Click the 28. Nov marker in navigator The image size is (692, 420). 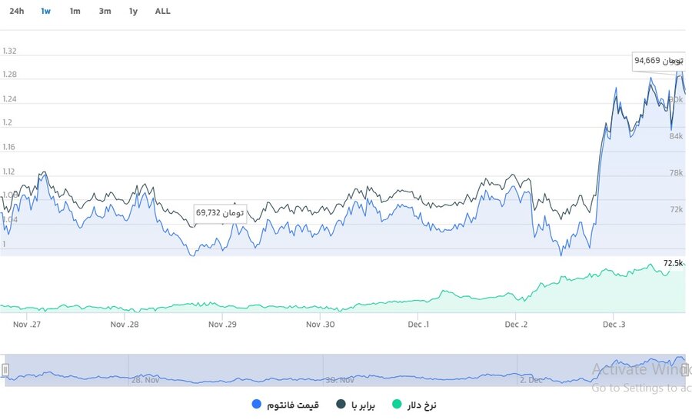click(145, 380)
